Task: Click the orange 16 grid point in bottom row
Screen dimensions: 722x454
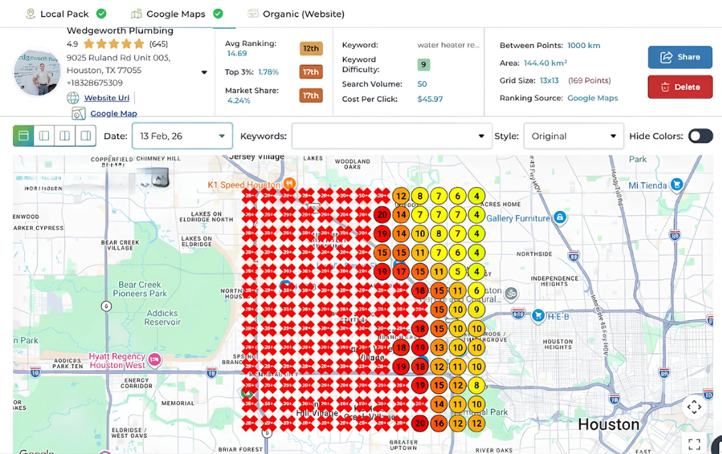Action: (x=439, y=424)
